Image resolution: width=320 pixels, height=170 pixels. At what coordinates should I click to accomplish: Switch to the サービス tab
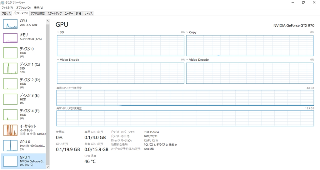[88, 14]
